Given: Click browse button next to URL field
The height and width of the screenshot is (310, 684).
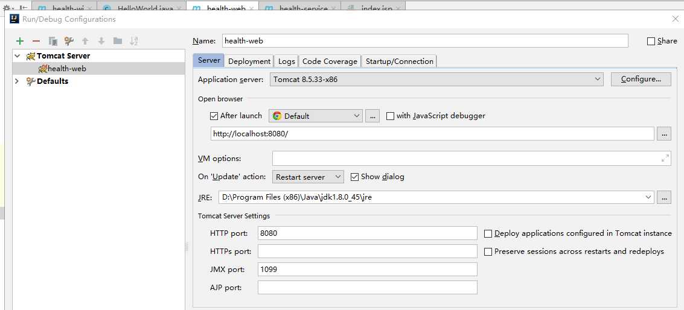Looking at the screenshot, I should tap(664, 134).
